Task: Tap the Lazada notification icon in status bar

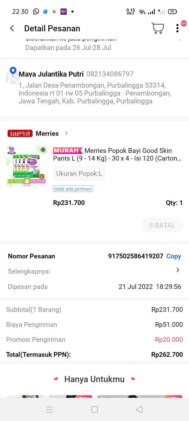Action: [64, 12]
